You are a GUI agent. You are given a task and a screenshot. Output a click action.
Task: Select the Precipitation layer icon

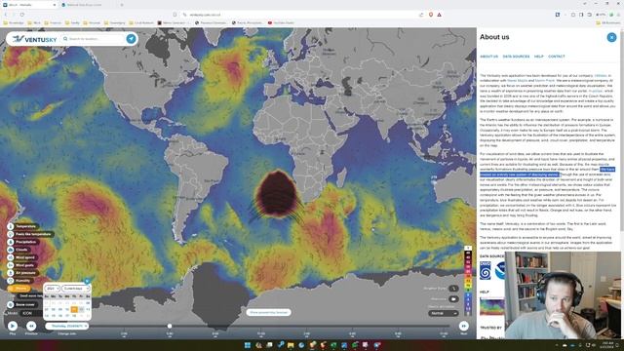[x=11, y=242]
